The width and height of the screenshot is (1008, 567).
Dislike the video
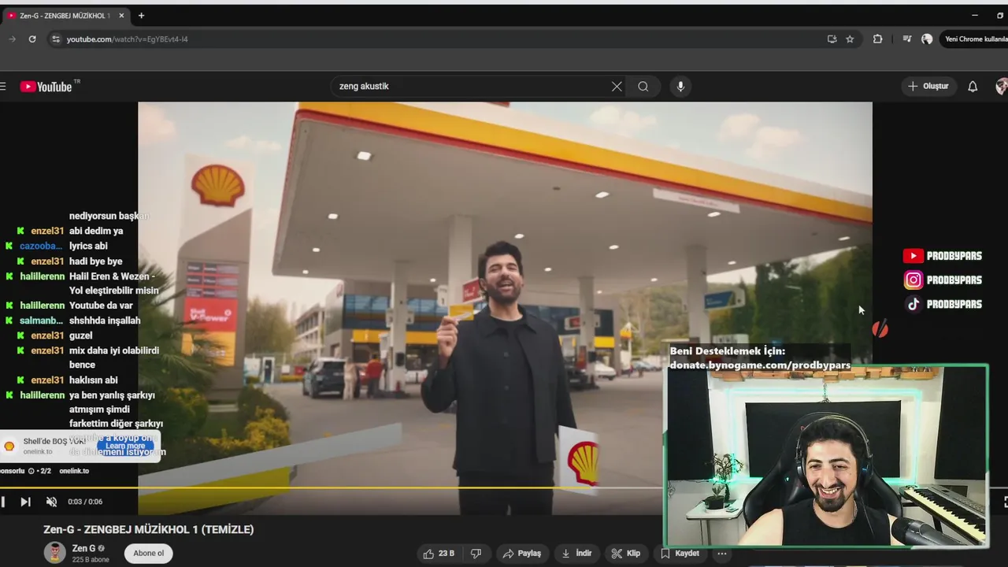pyautogui.click(x=476, y=554)
